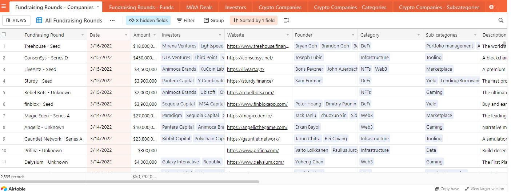The width and height of the screenshot is (511, 192).
Task: Open the sturdy.finance link
Action: click(x=250, y=81)
